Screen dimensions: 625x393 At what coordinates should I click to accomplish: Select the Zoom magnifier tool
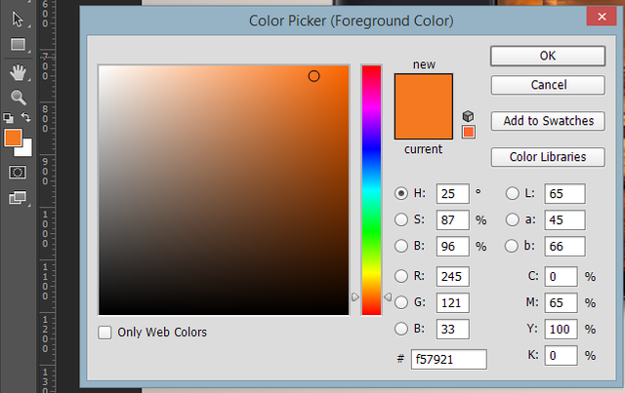pos(19,98)
